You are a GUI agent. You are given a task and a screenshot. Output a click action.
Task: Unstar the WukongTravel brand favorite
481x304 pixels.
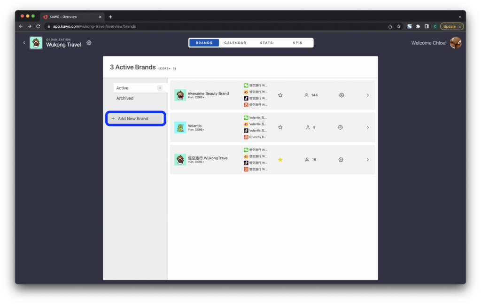tap(280, 160)
